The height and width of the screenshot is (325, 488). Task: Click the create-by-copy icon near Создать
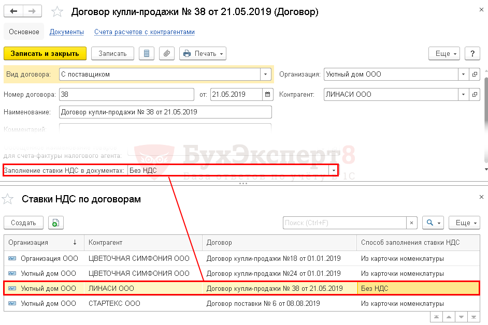pos(56,223)
